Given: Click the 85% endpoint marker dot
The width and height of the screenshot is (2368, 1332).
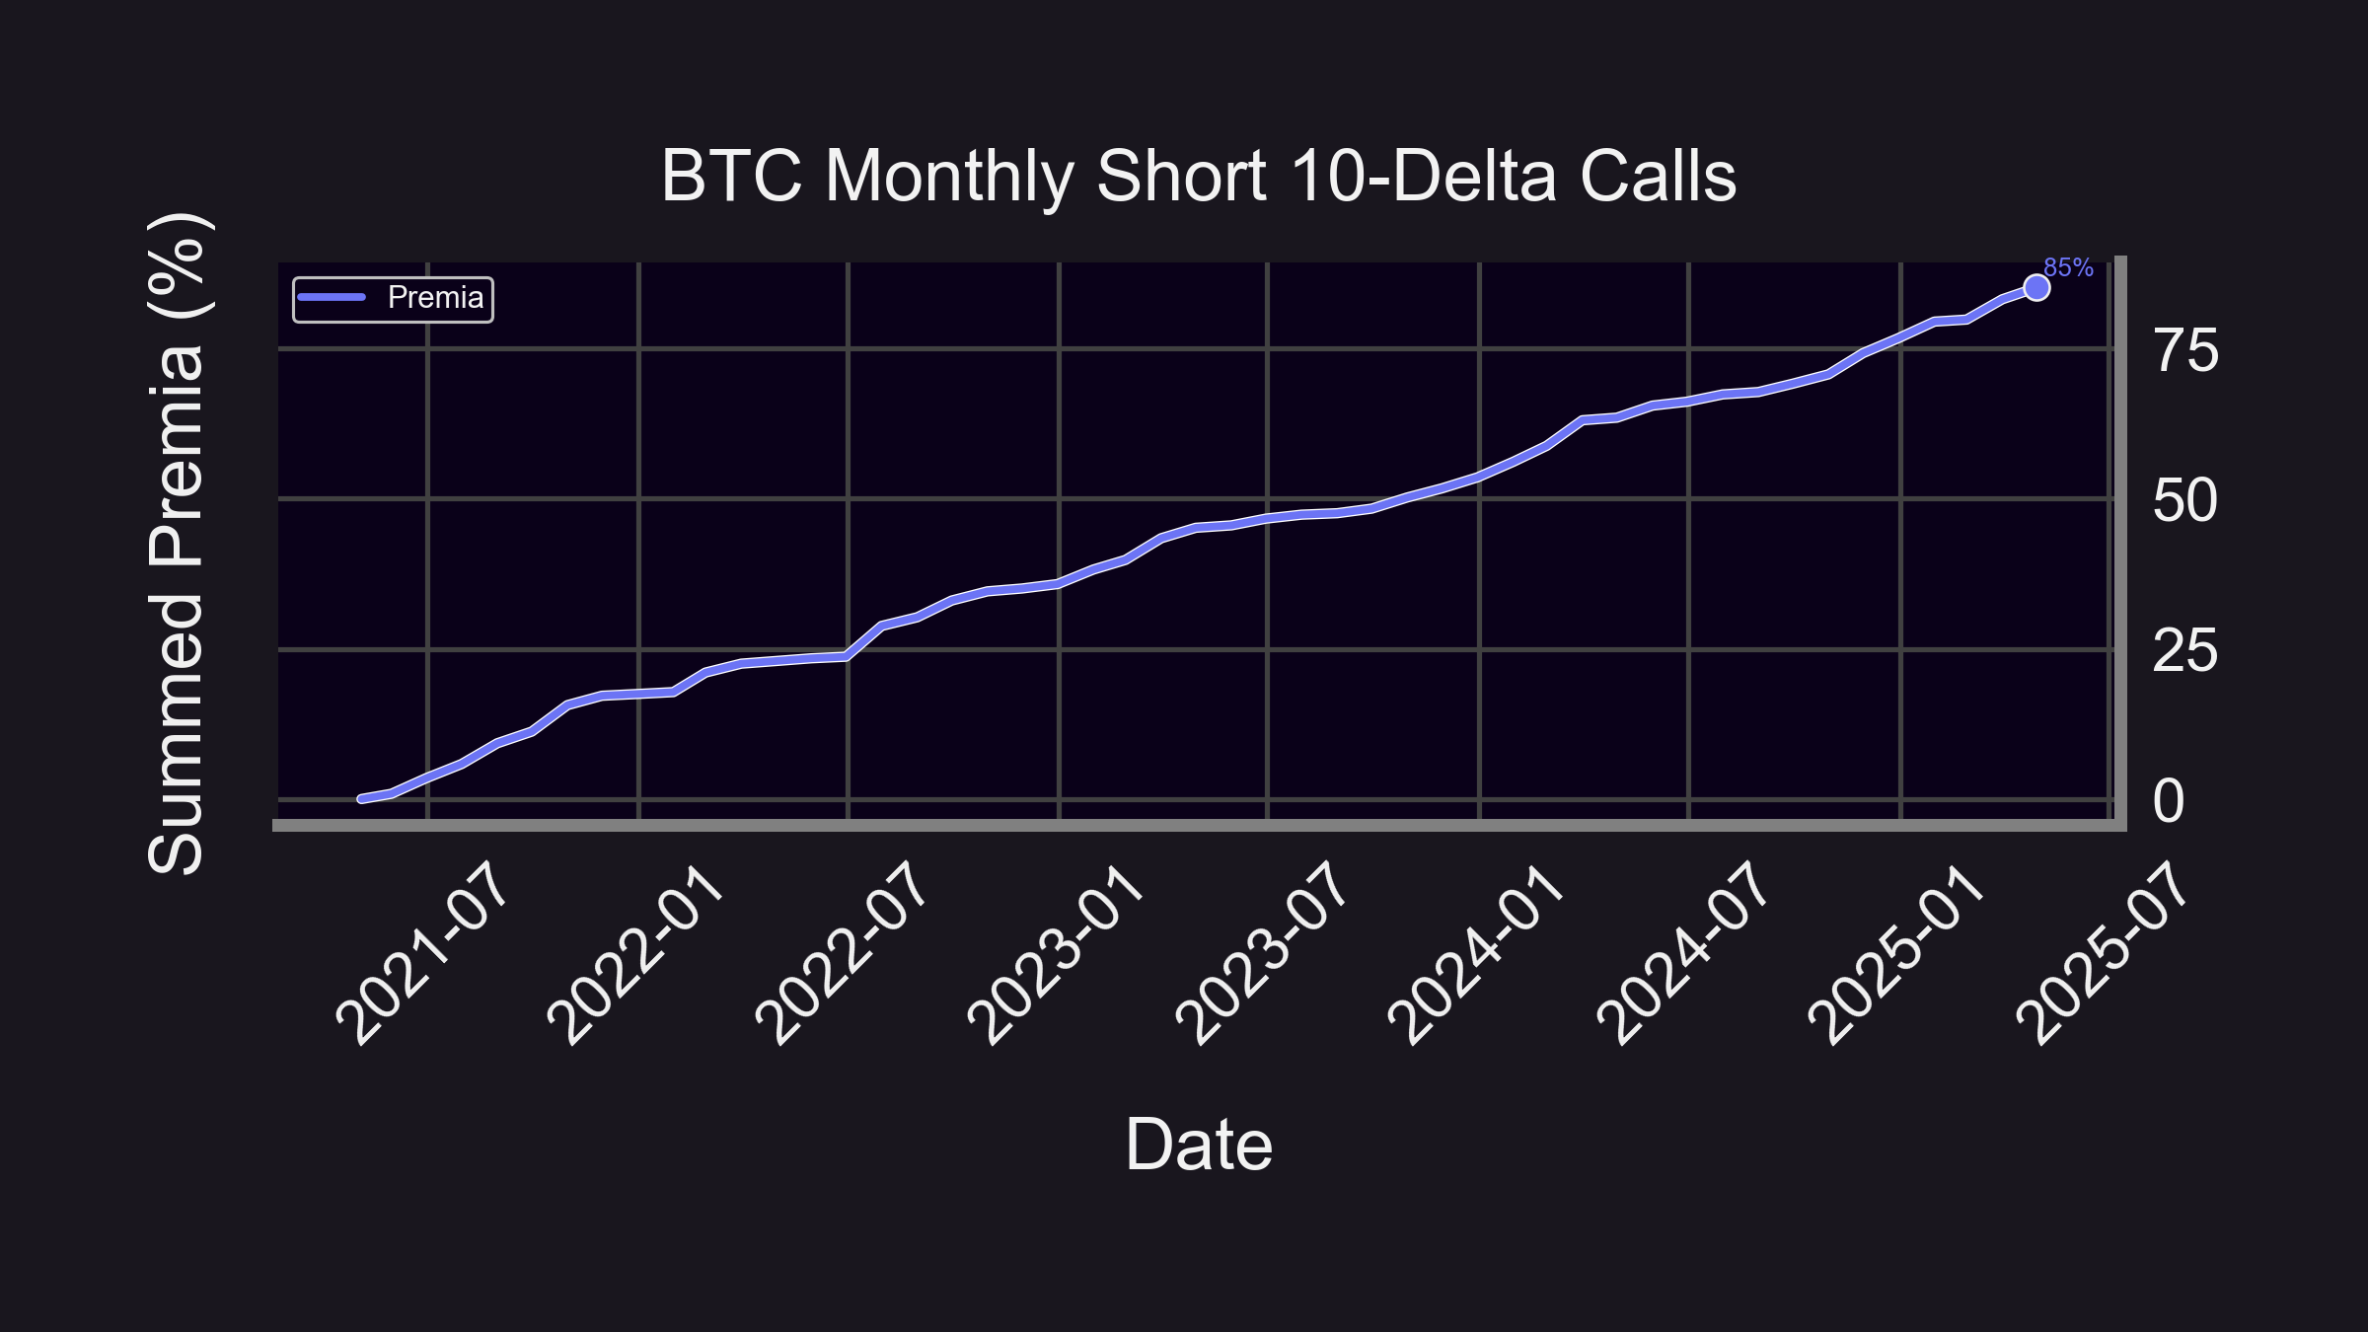Looking at the screenshot, I should point(2036,288).
